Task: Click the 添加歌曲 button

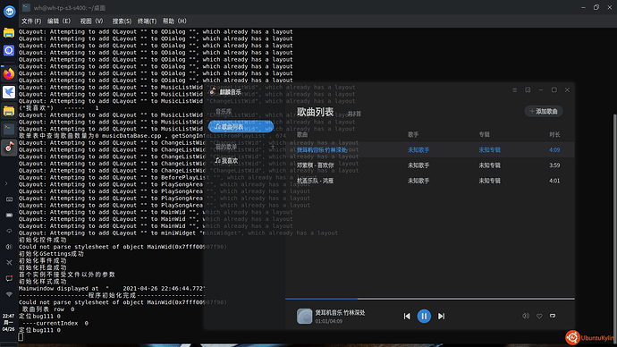Action: pyautogui.click(x=544, y=111)
